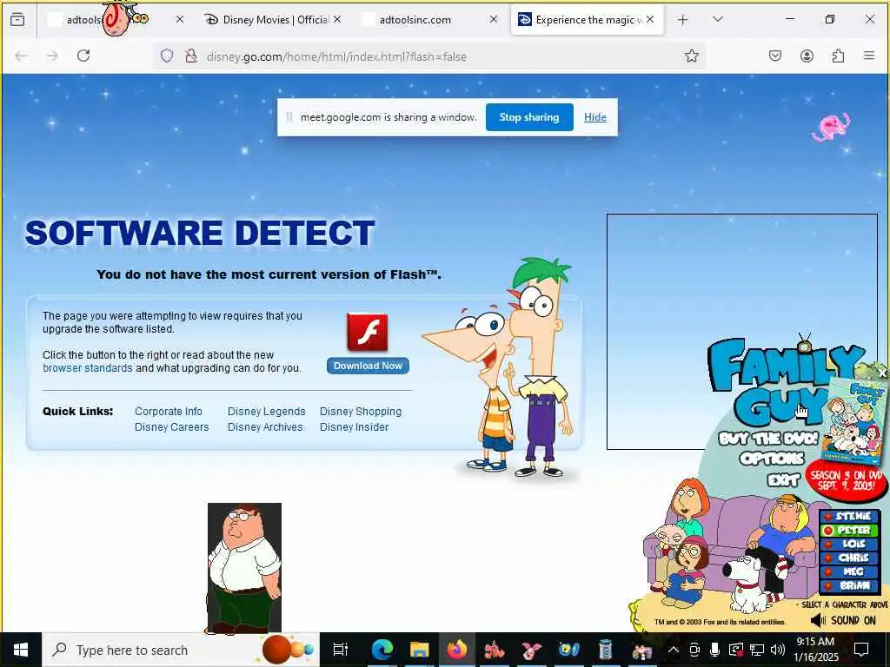
Task: Open the browser standards link
Action: [x=88, y=368]
